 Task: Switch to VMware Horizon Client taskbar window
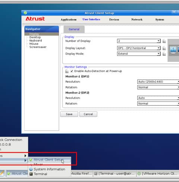pyautogui.click(x=158, y=173)
